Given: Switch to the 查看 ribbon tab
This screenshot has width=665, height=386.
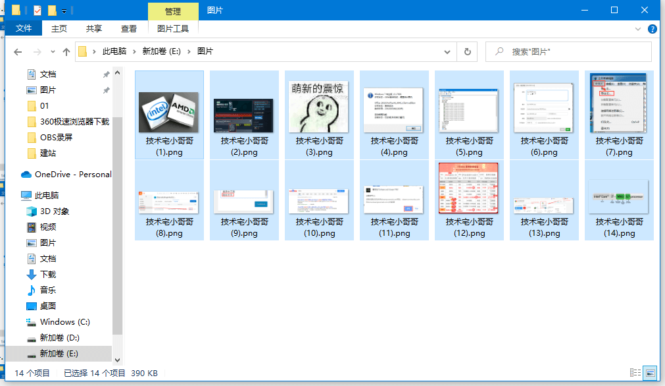Looking at the screenshot, I should [x=128, y=28].
